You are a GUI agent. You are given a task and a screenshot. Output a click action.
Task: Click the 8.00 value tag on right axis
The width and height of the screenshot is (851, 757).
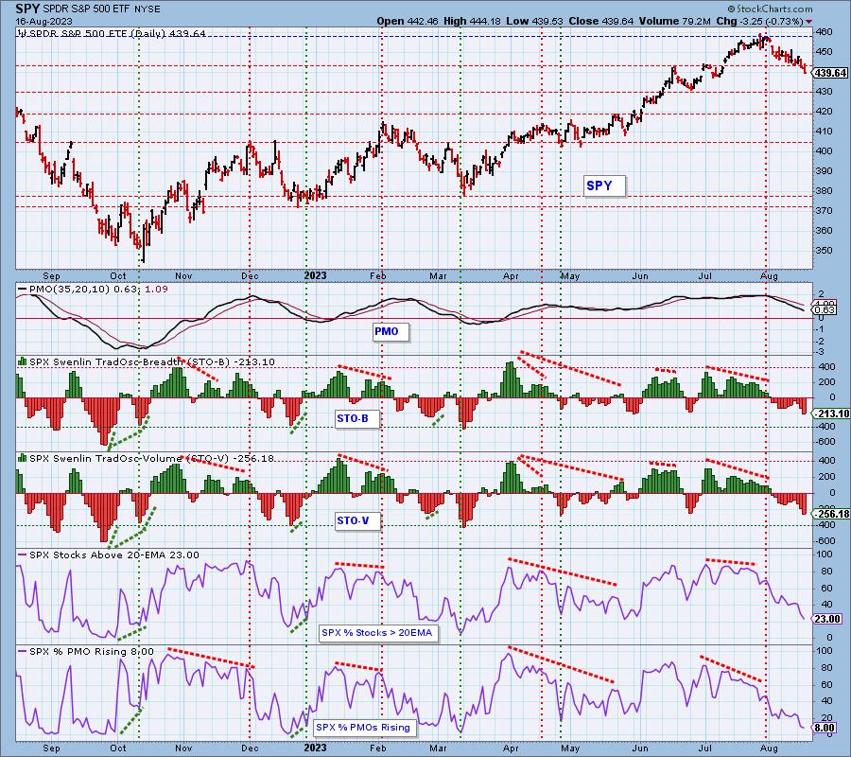(x=825, y=728)
